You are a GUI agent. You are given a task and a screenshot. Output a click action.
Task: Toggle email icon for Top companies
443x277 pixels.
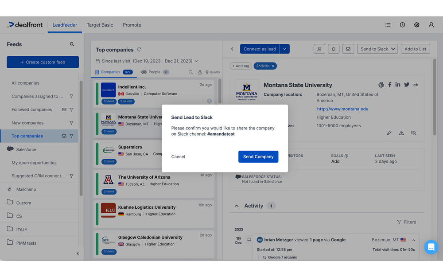click(x=64, y=136)
